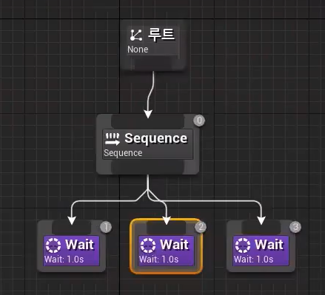The height and width of the screenshot is (295, 325).
Task: Click Wait: 1.0s text in node 3
Action: pos(253,260)
